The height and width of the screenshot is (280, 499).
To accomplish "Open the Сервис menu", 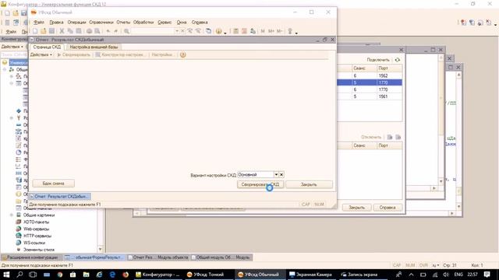I will 165,23.
